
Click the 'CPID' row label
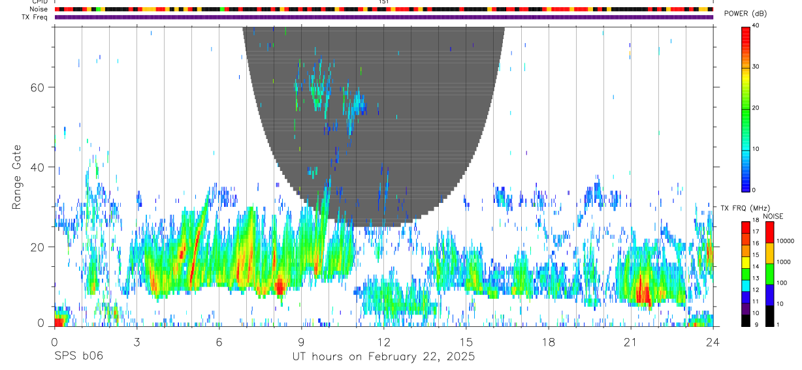[x=40, y=2]
